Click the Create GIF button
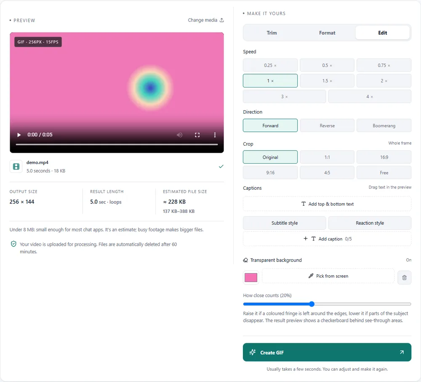Viewport: 421px width, 382px height. pos(327,352)
